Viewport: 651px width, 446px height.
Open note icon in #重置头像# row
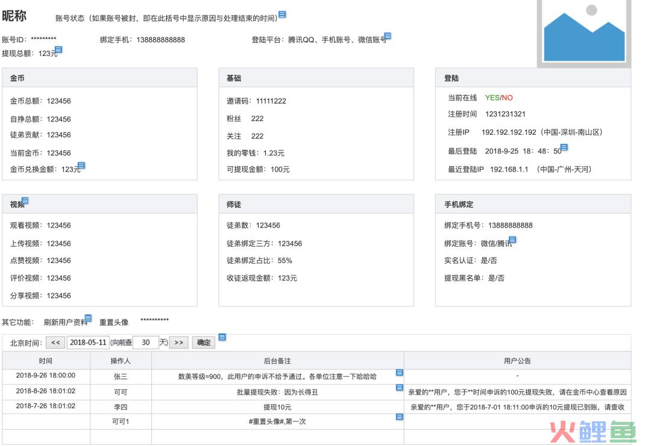400,417
